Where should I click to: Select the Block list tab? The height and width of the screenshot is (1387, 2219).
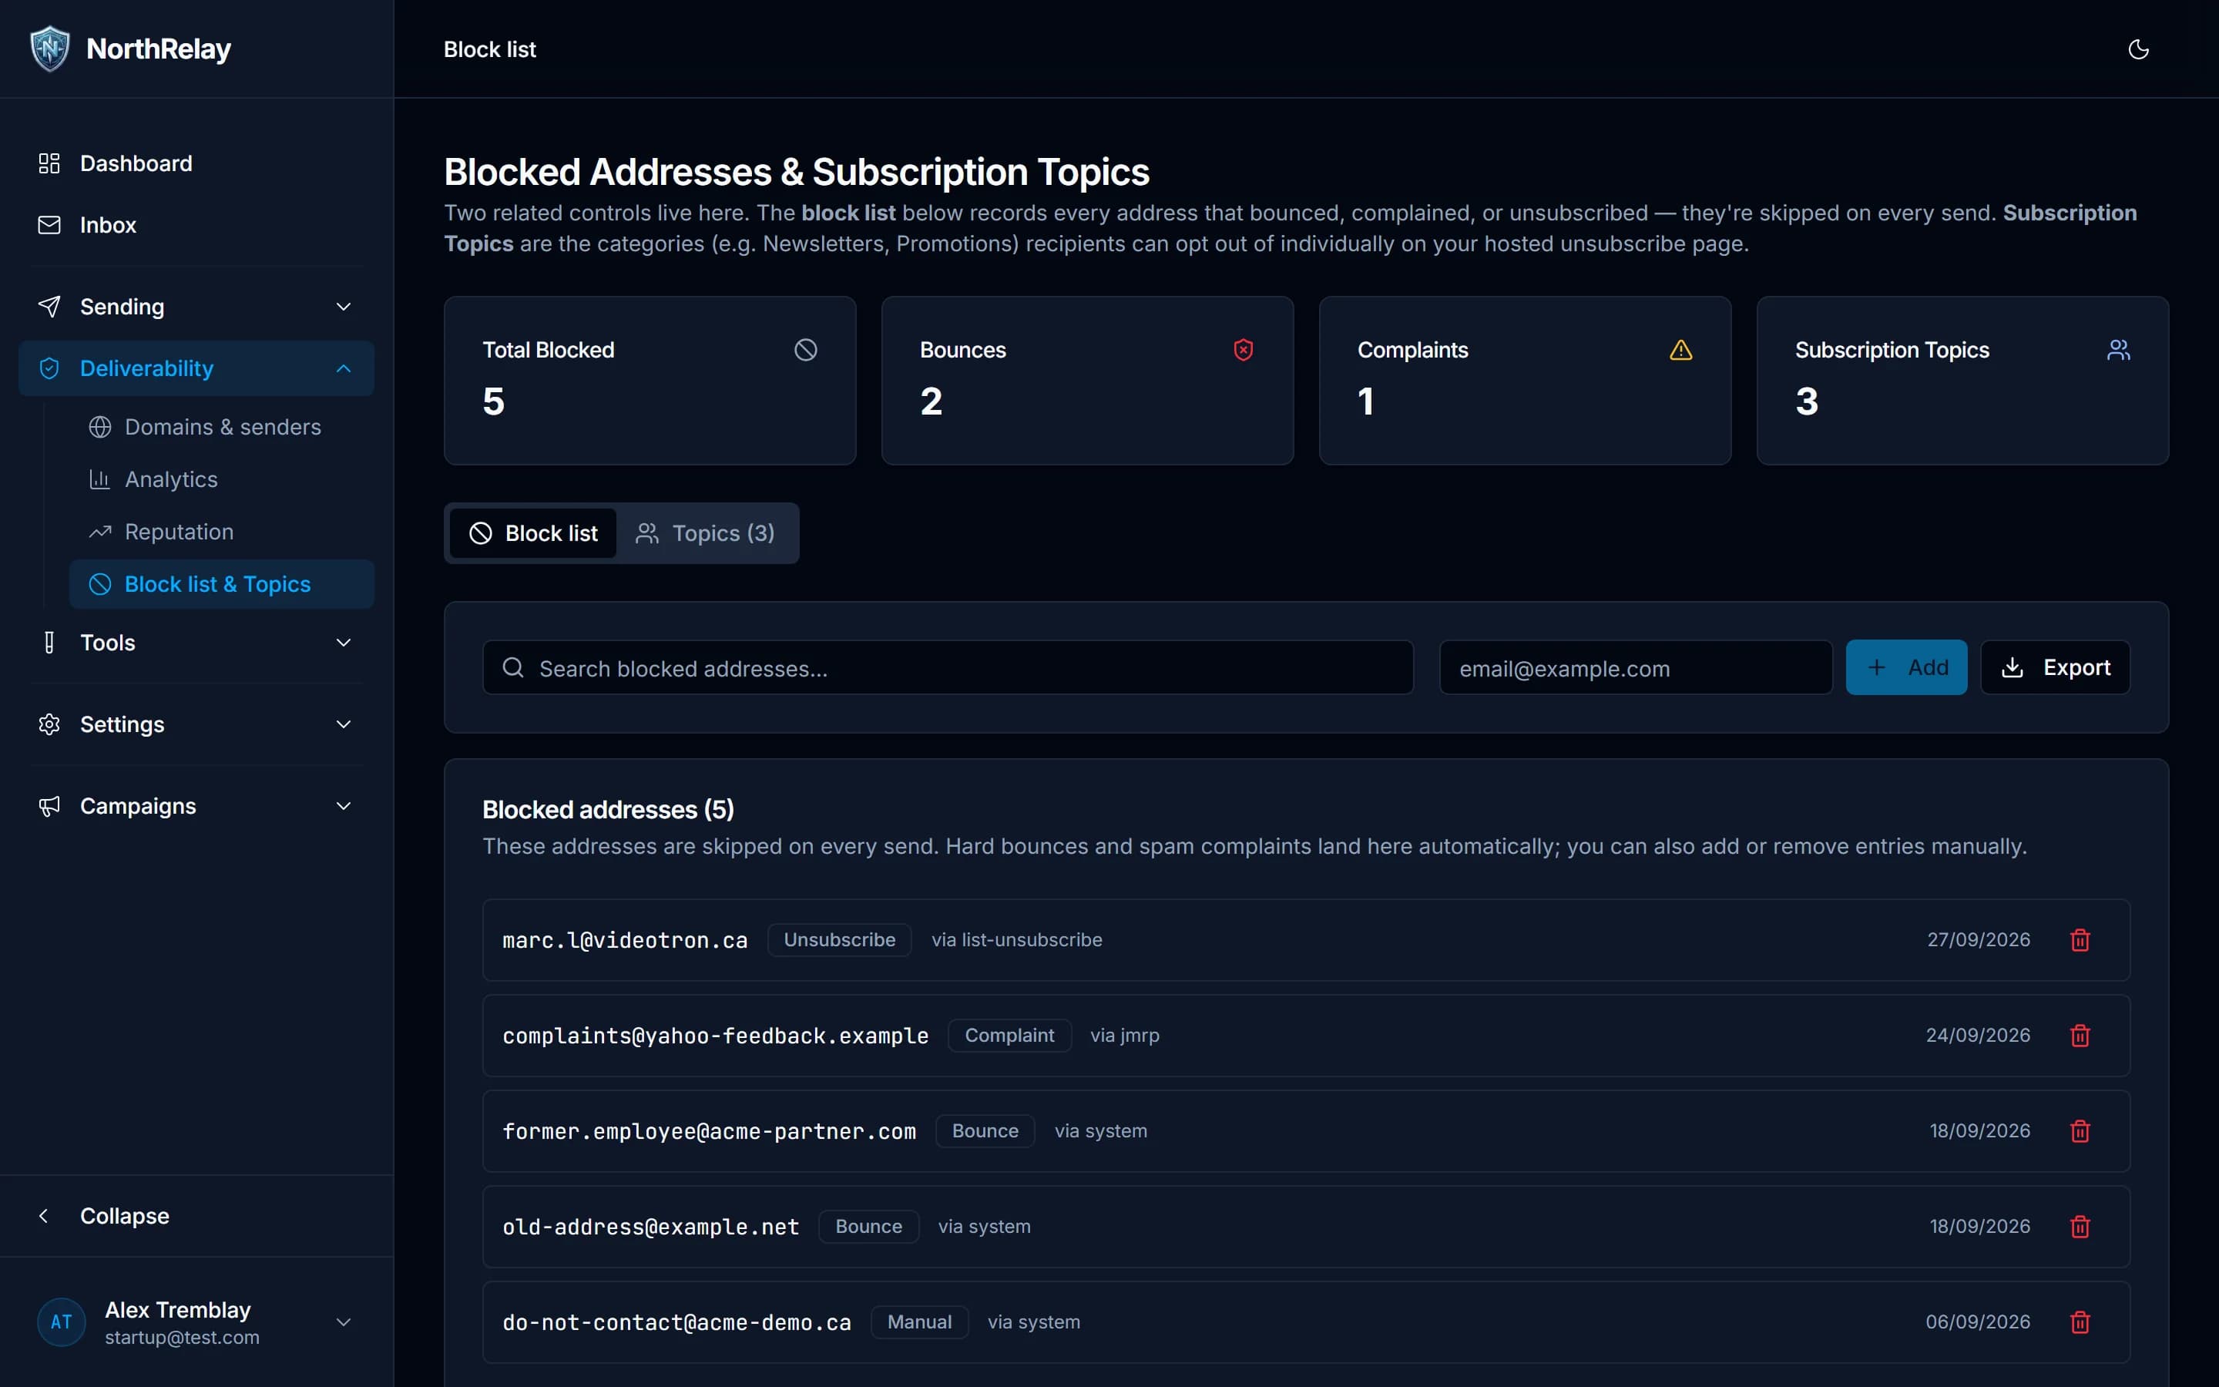tap(532, 533)
